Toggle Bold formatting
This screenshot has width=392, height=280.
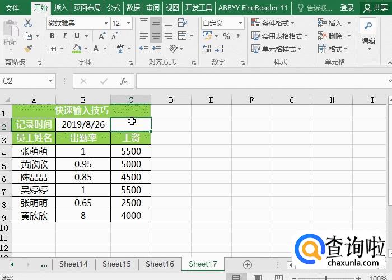point(52,36)
